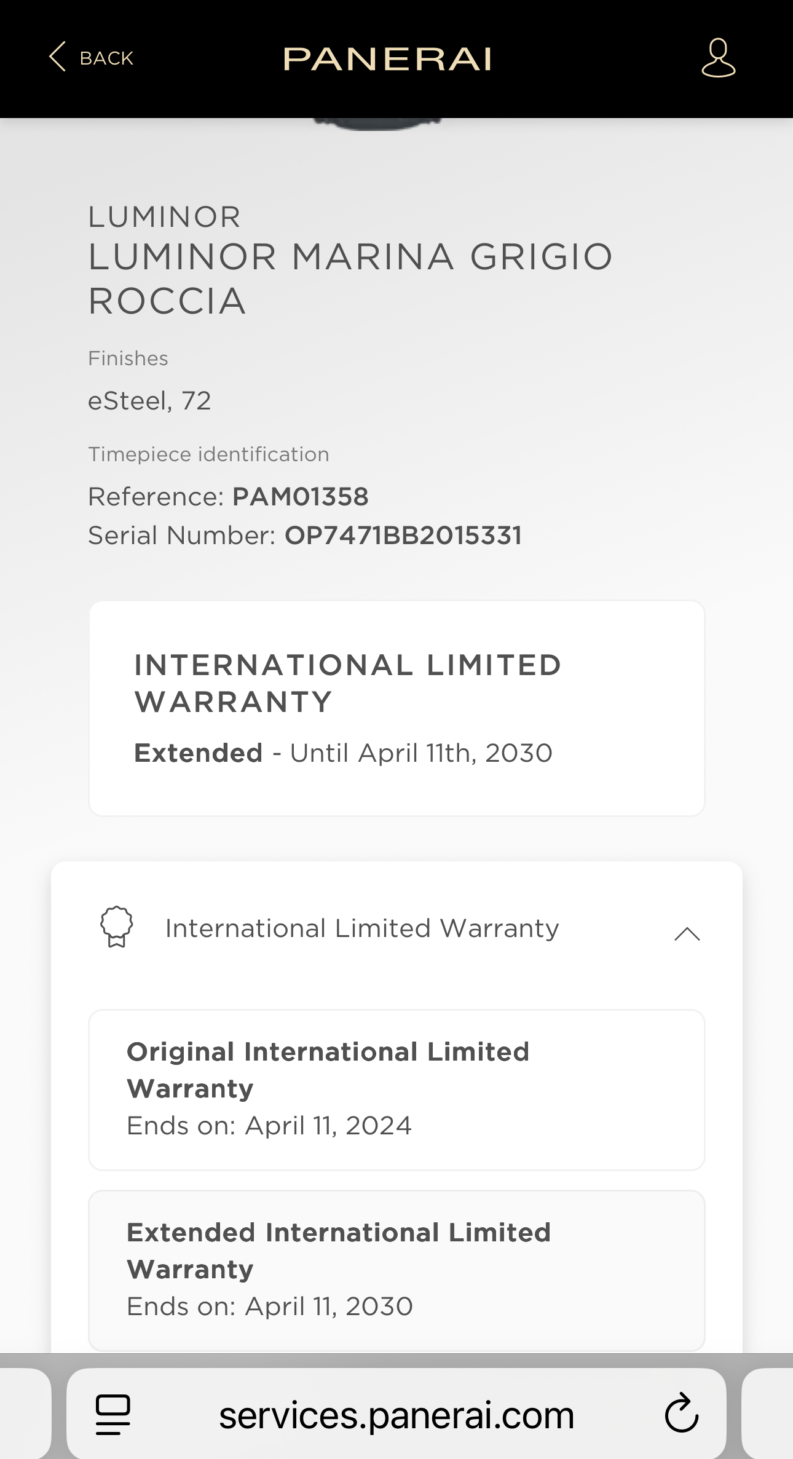Select the Extended International Limited Warranty card
The height and width of the screenshot is (1459, 793).
pyautogui.click(x=396, y=1270)
